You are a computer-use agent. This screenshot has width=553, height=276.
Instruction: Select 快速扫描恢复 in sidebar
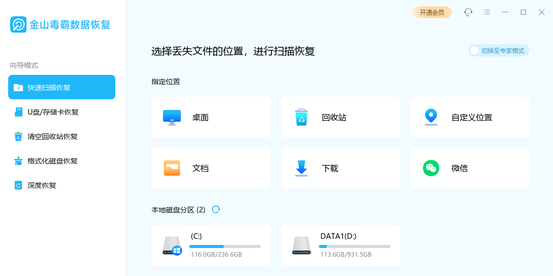tap(62, 87)
